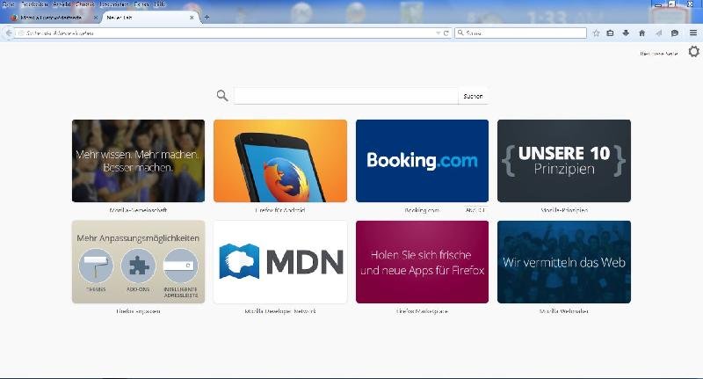This screenshot has height=379, width=703.
Task: Open the hamburger menu button
Action: 693,33
